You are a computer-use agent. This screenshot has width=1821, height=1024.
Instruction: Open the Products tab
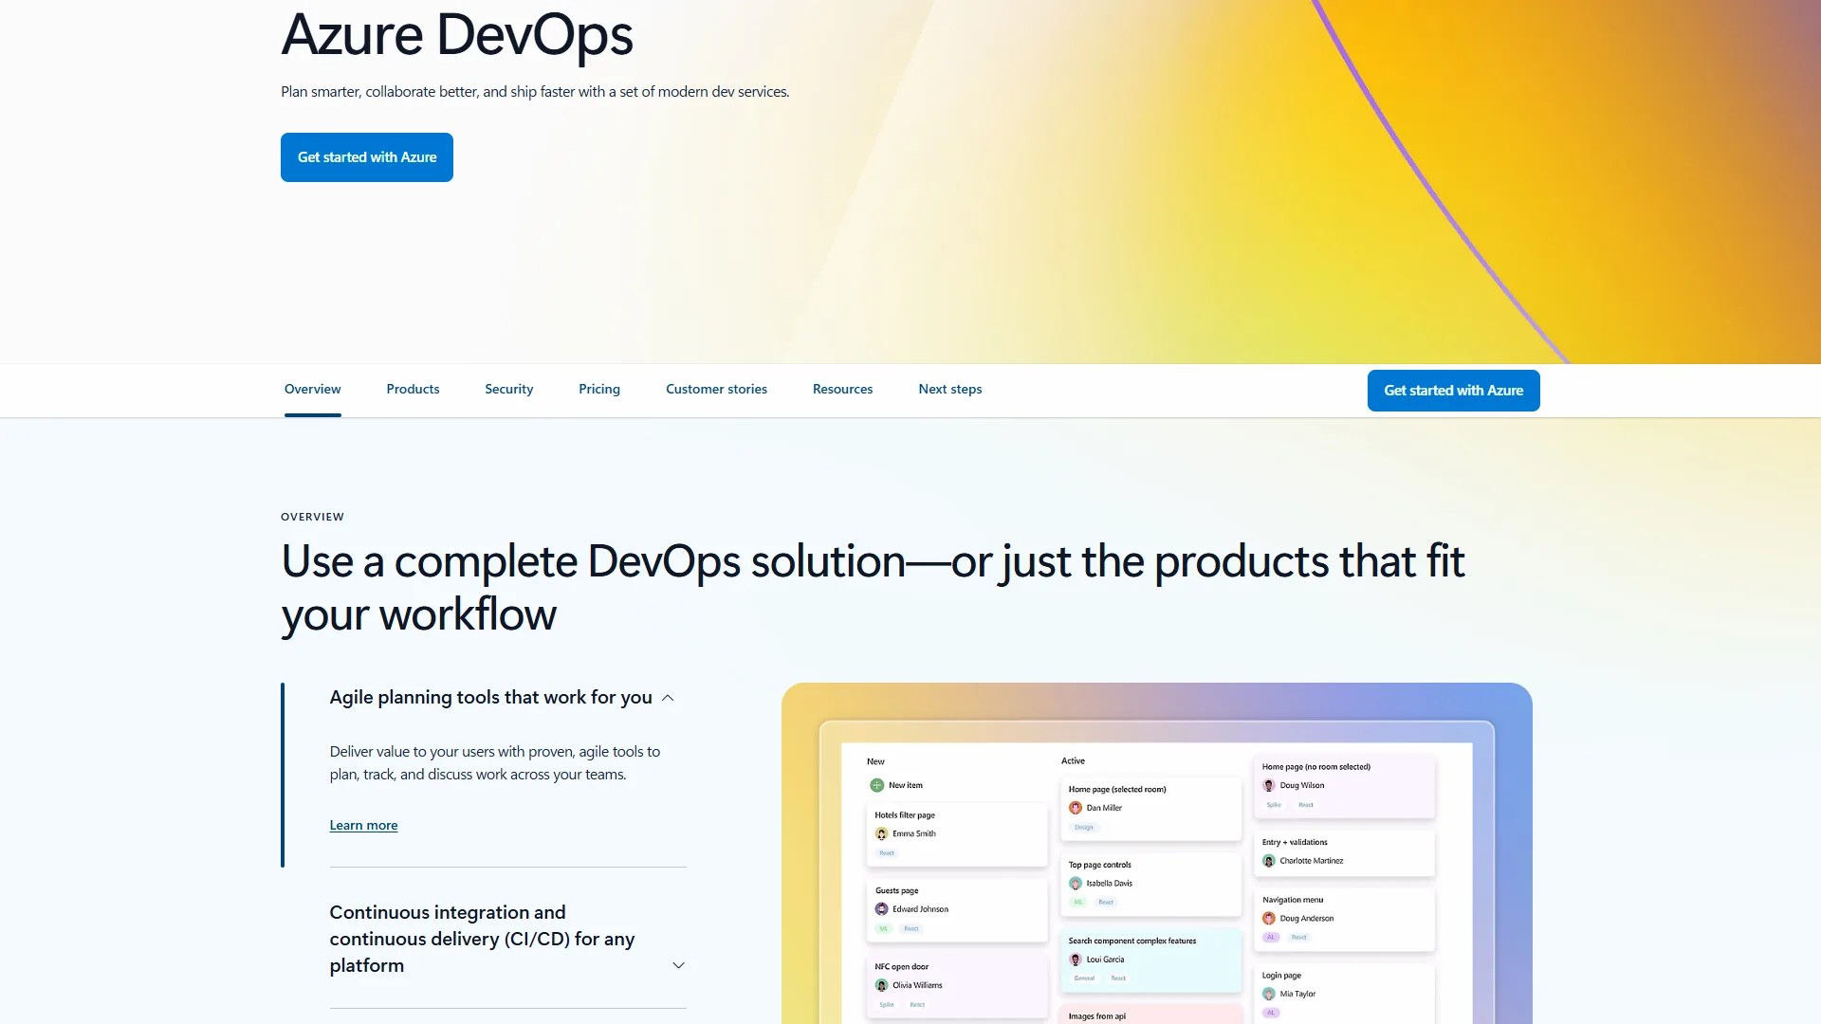click(x=413, y=390)
